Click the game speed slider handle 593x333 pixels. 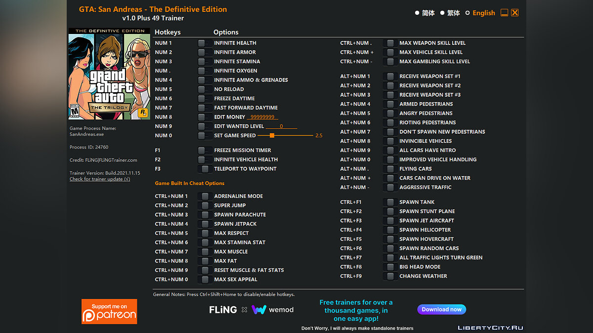click(272, 135)
